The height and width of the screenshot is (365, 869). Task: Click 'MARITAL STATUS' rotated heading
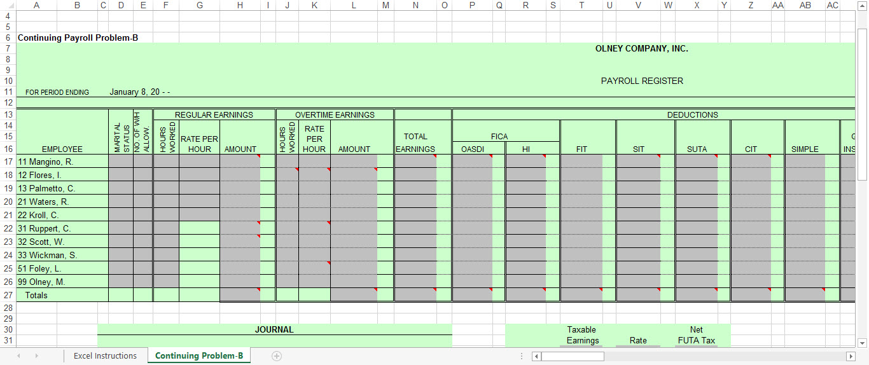(122, 137)
